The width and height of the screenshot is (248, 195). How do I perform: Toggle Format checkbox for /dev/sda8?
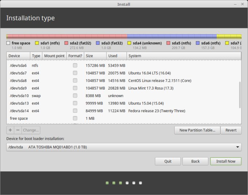click(x=75, y=80)
